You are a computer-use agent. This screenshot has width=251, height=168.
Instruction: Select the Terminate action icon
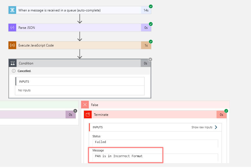coord(88,114)
